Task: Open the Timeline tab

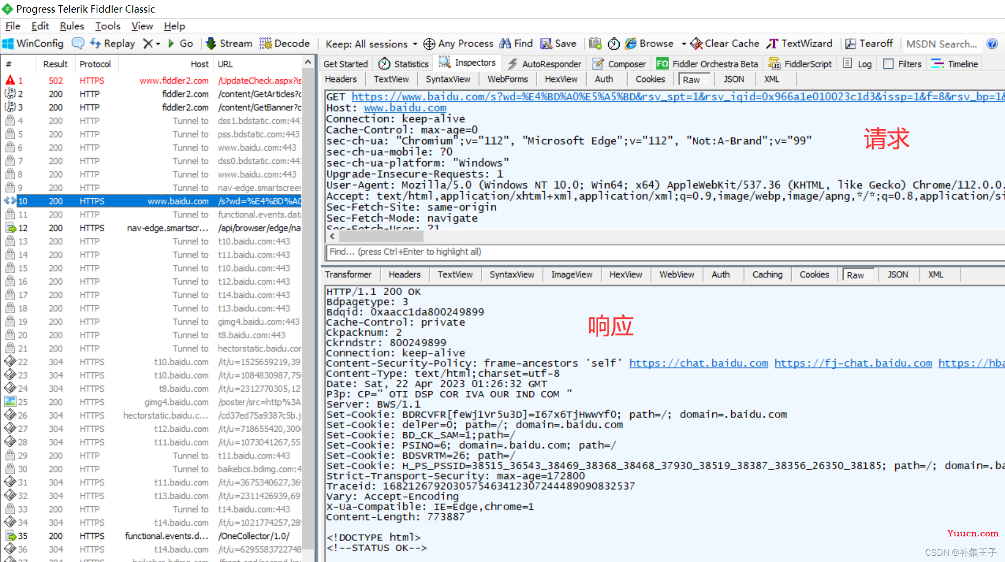Action: pyautogui.click(x=955, y=64)
